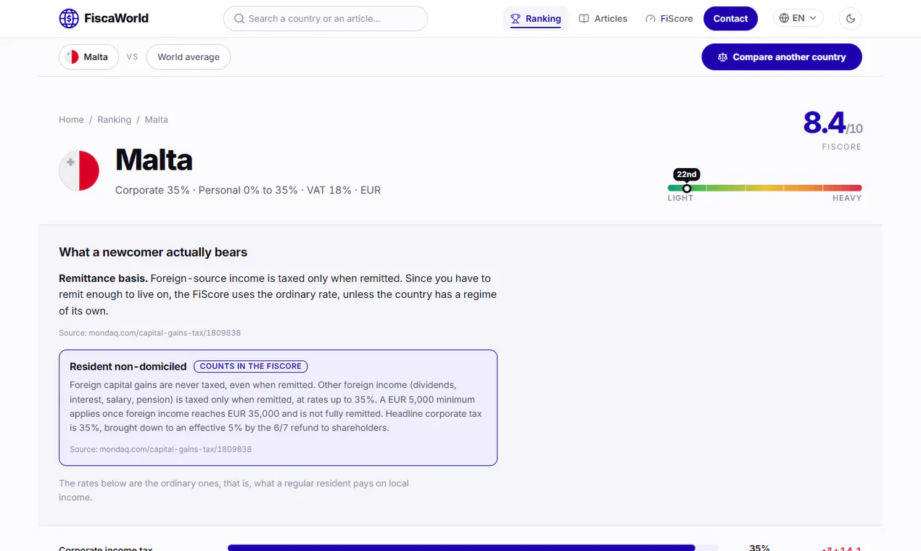Click the source line inside the regime card
Screen dimensions: 921x551
[160, 449]
